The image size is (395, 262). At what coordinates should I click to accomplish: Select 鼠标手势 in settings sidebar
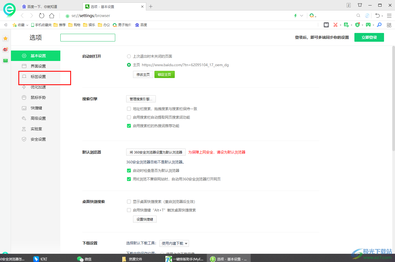36,97
